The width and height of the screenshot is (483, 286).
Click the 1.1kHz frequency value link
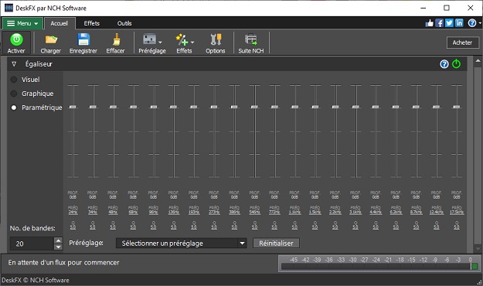click(294, 213)
